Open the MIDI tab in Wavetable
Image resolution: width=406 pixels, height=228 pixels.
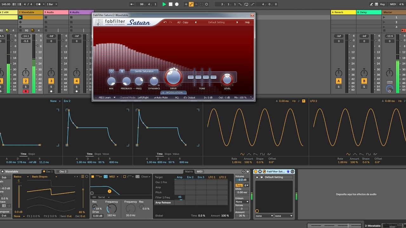pyautogui.click(x=200, y=172)
